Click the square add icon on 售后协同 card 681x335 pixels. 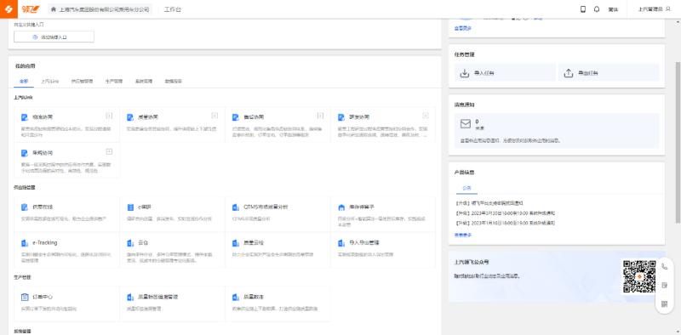coord(320,116)
